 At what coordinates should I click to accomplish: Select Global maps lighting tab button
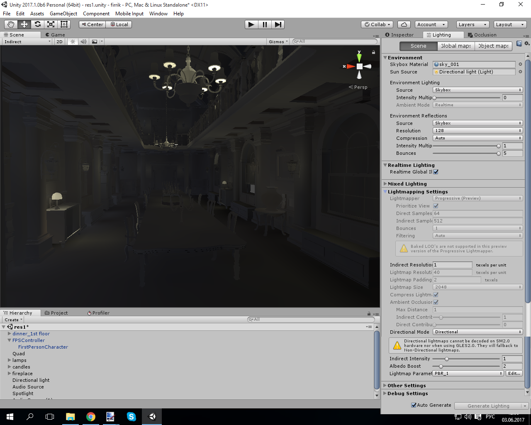(x=456, y=46)
